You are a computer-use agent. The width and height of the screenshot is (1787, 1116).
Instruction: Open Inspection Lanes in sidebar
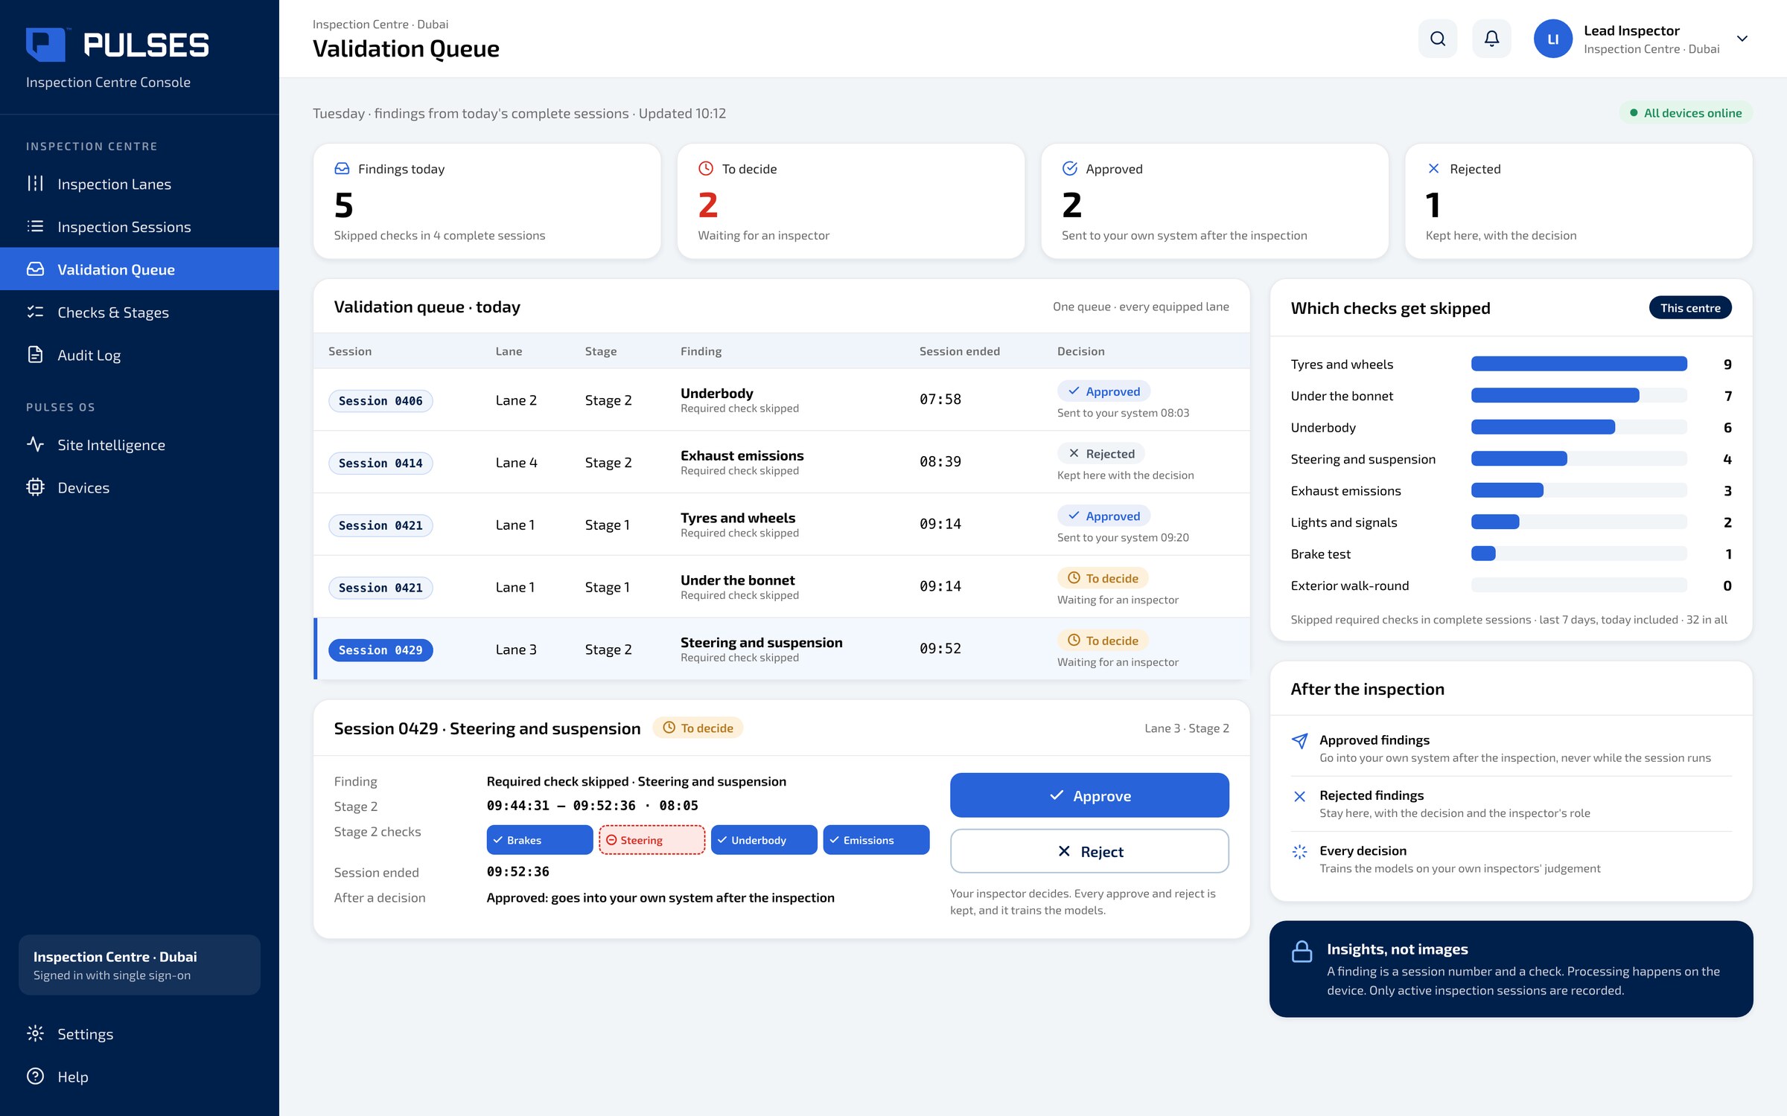[x=139, y=184]
